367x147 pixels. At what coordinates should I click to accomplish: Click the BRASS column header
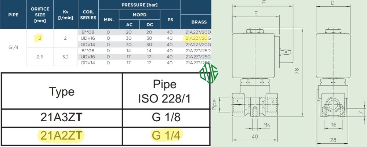point(199,22)
